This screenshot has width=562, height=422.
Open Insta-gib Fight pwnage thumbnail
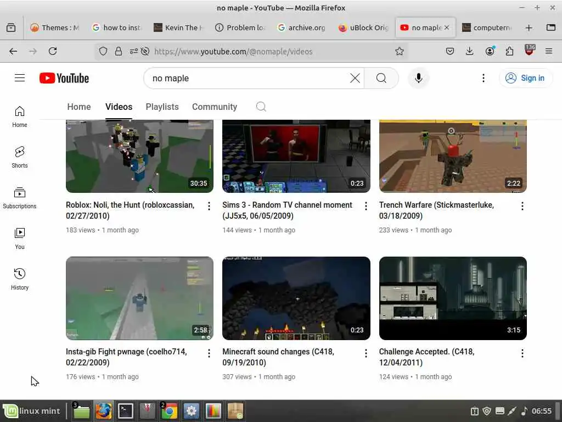click(139, 298)
